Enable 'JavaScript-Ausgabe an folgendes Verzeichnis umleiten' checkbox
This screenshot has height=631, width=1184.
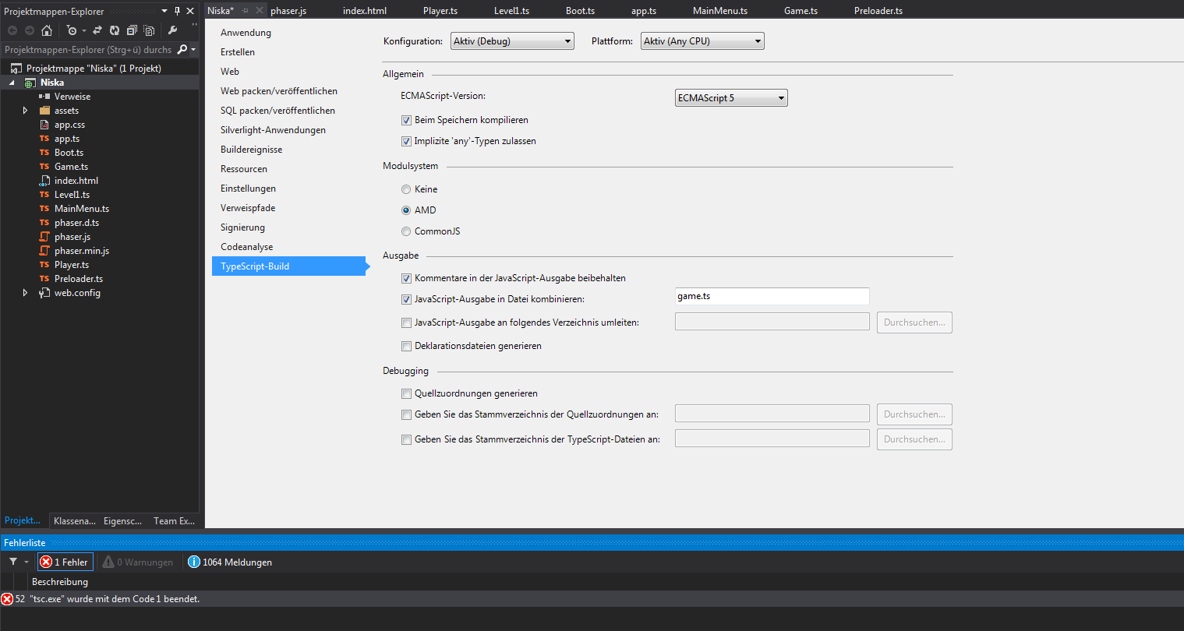coord(406,323)
